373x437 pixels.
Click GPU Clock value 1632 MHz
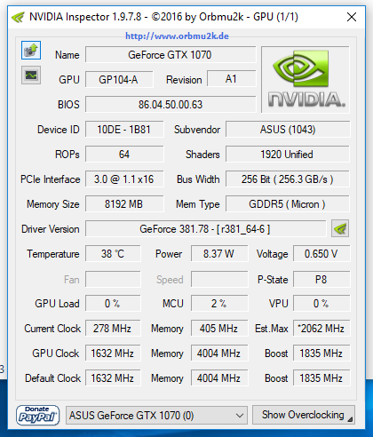tap(113, 353)
